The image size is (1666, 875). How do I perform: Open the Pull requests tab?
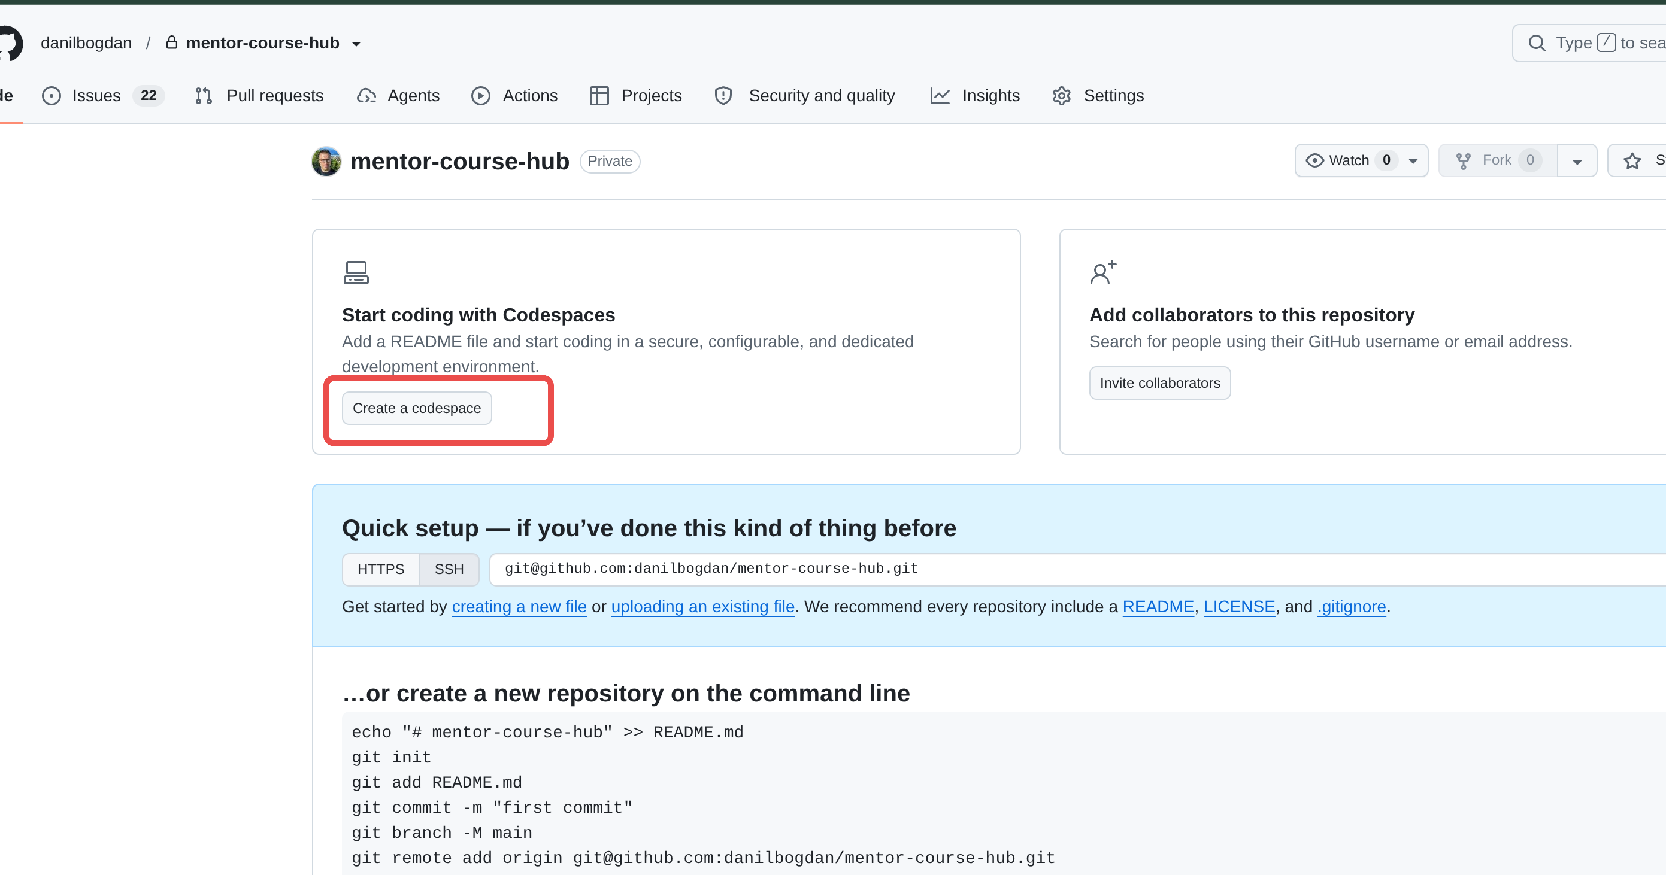259,96
